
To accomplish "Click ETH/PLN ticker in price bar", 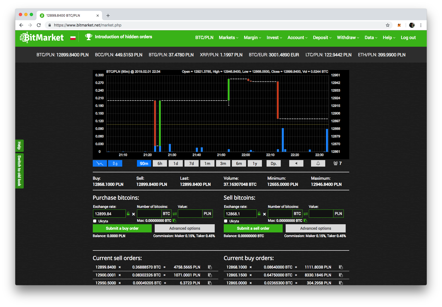I will pyautogui.click(x=382, y=55).
